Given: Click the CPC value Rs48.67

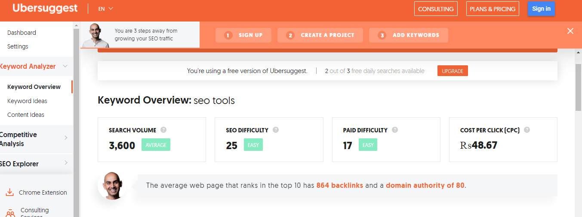Looking at the screenshot, I should point(479,145).
